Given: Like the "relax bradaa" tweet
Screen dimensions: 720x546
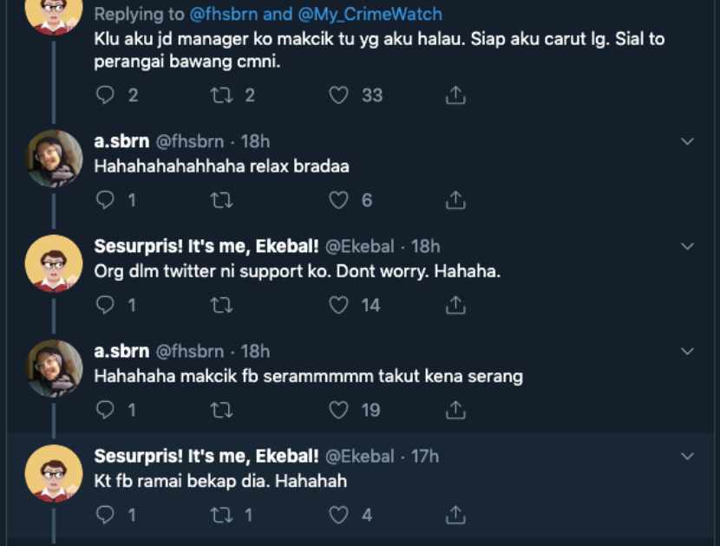Looking at the screenshot, I should pos(338,200).
